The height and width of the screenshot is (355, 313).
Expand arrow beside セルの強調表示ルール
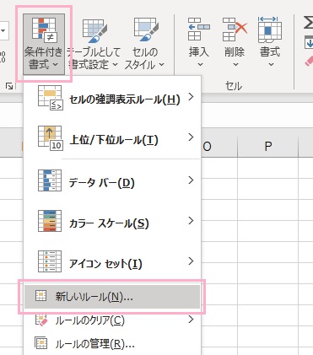(191, 97)
